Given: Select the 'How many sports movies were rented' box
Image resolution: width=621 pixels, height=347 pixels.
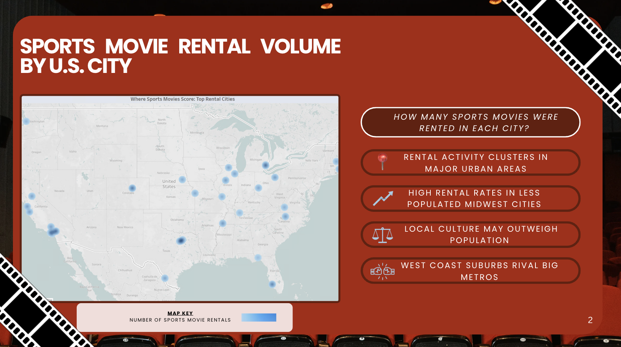Looking at the screenshot, I should [471, 122].
